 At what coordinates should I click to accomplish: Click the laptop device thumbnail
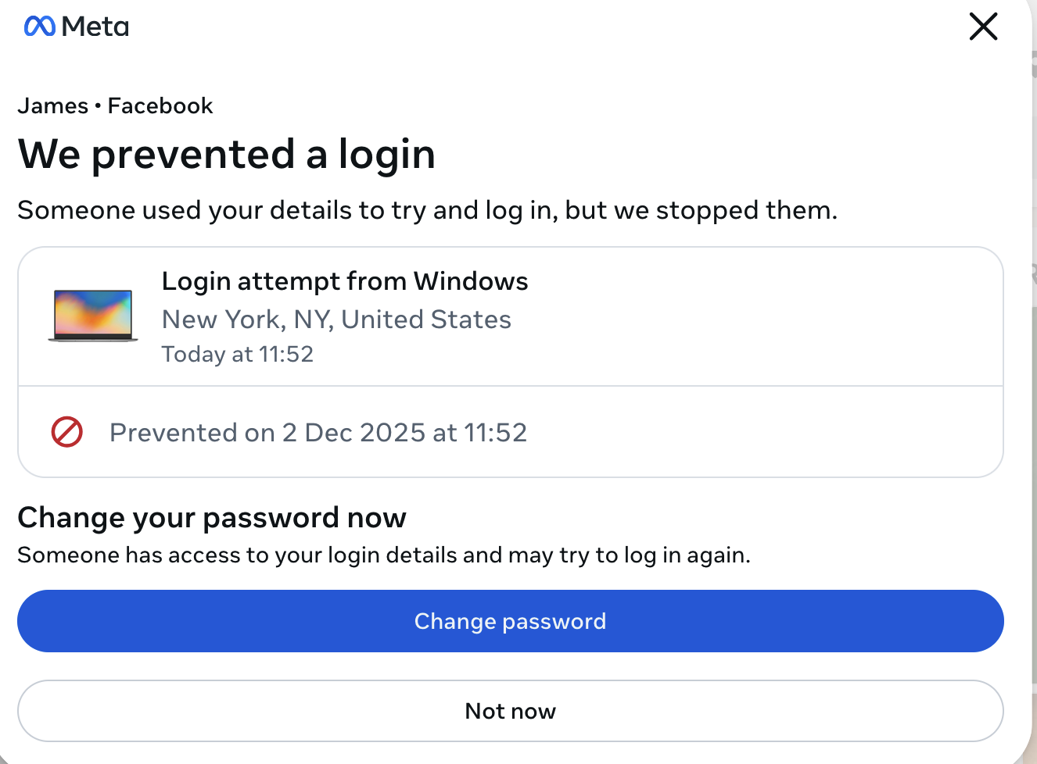click(x=93, y=316)
